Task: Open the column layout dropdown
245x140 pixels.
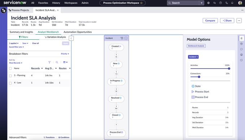Action: 65,62
